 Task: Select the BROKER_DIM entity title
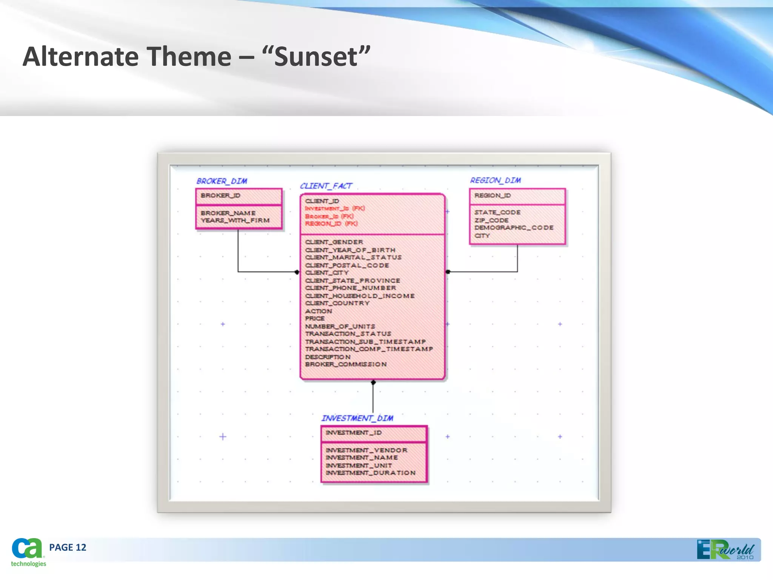[x=222, y=181]
